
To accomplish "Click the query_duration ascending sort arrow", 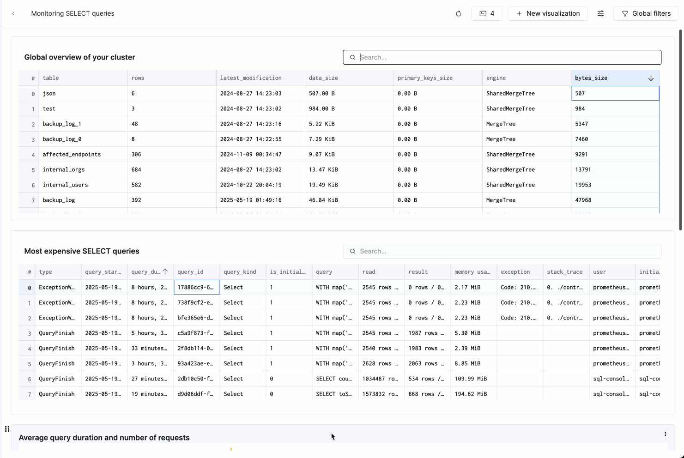I will tap(165, 272).
